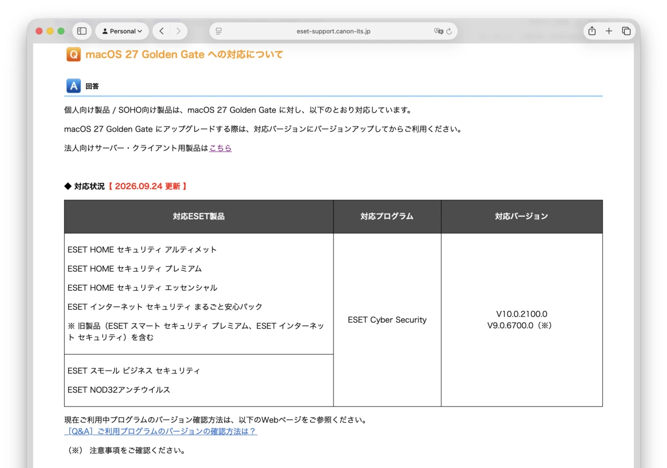Click the 対応プログラム column header

387,216
